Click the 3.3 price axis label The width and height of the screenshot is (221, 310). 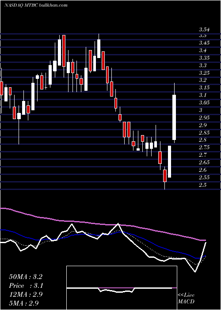[x=202, y=65]
